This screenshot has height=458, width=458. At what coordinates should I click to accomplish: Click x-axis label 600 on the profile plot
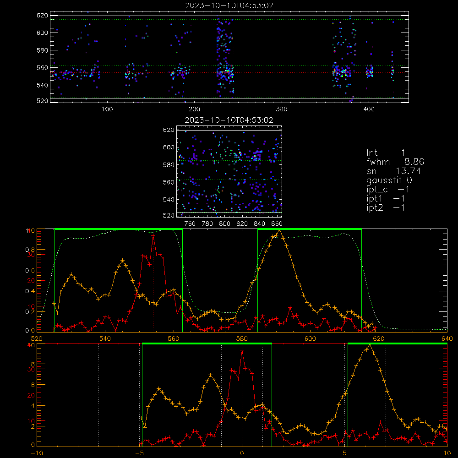pyautogui.click(x=310, y=338)
